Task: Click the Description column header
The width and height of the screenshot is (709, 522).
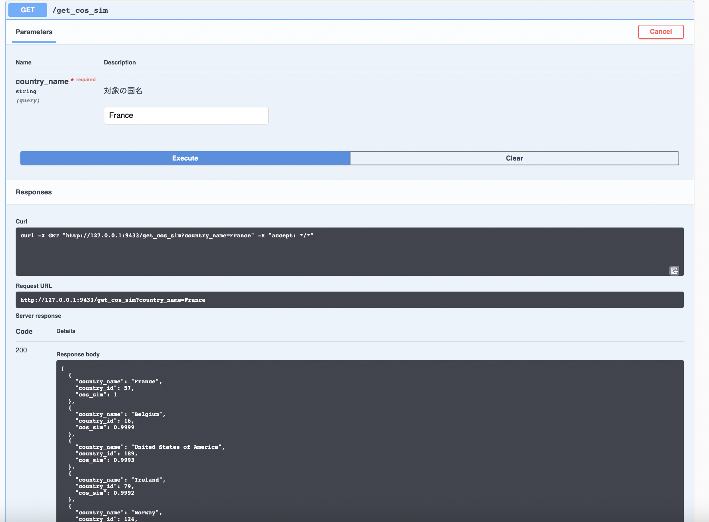Action: (120, 63)
